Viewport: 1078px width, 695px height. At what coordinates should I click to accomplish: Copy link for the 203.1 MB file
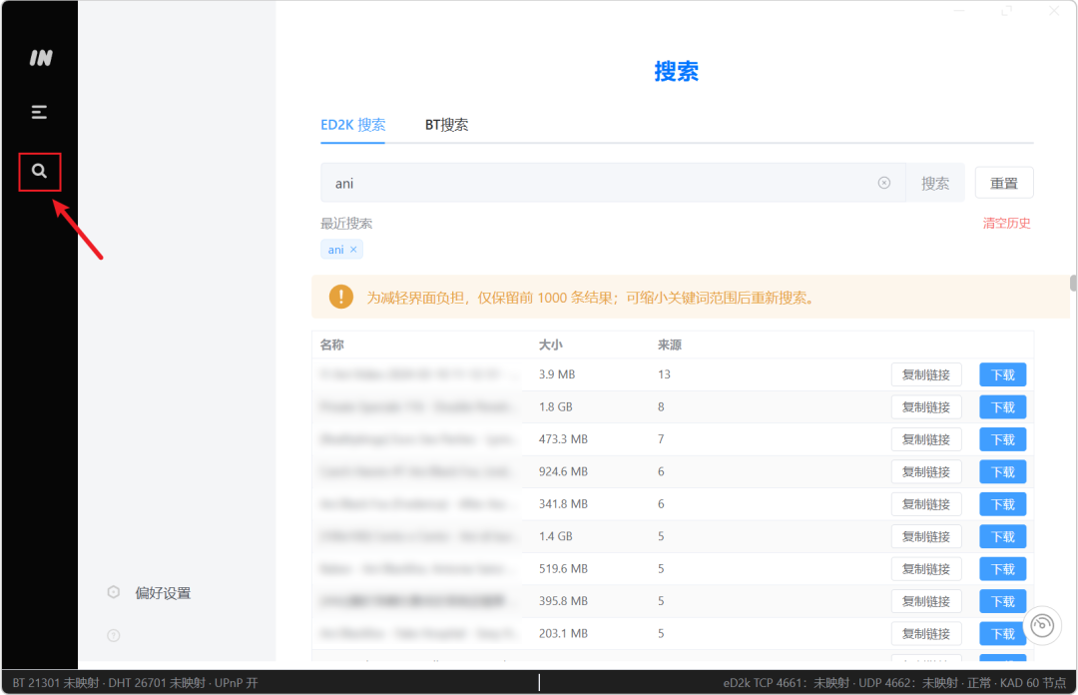(926, 634)
